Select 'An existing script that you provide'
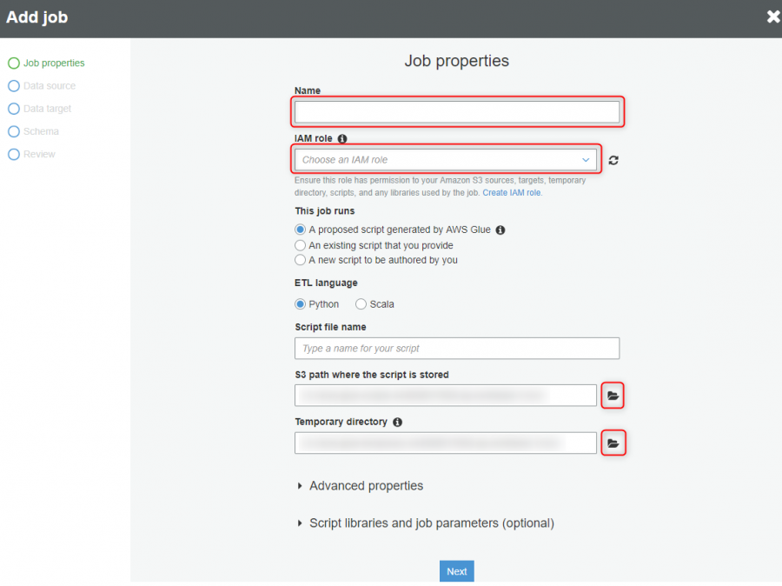Viewport: 782px width, 586px height. click(x=300, y=245)
